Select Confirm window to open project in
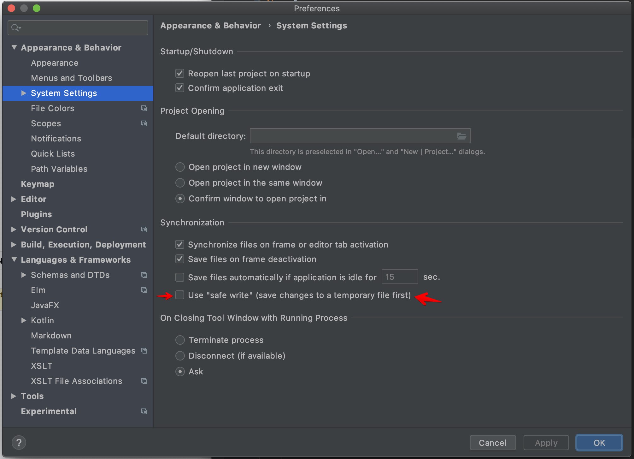634x459 pixels. [x=180, y=199]
